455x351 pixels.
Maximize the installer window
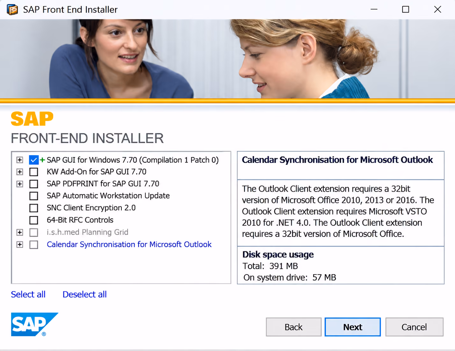[x=406, y=9]
